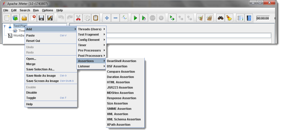
Task: Select JSR223 Assertion
Action: coord(125,88)
